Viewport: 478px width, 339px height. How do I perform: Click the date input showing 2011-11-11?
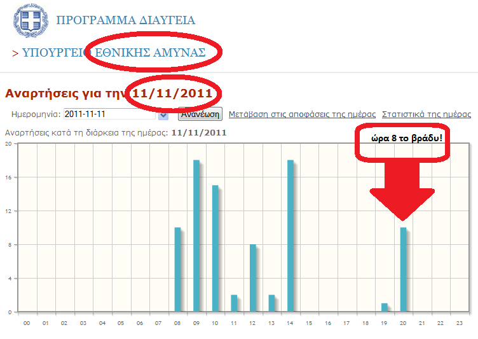click(109, 114)
